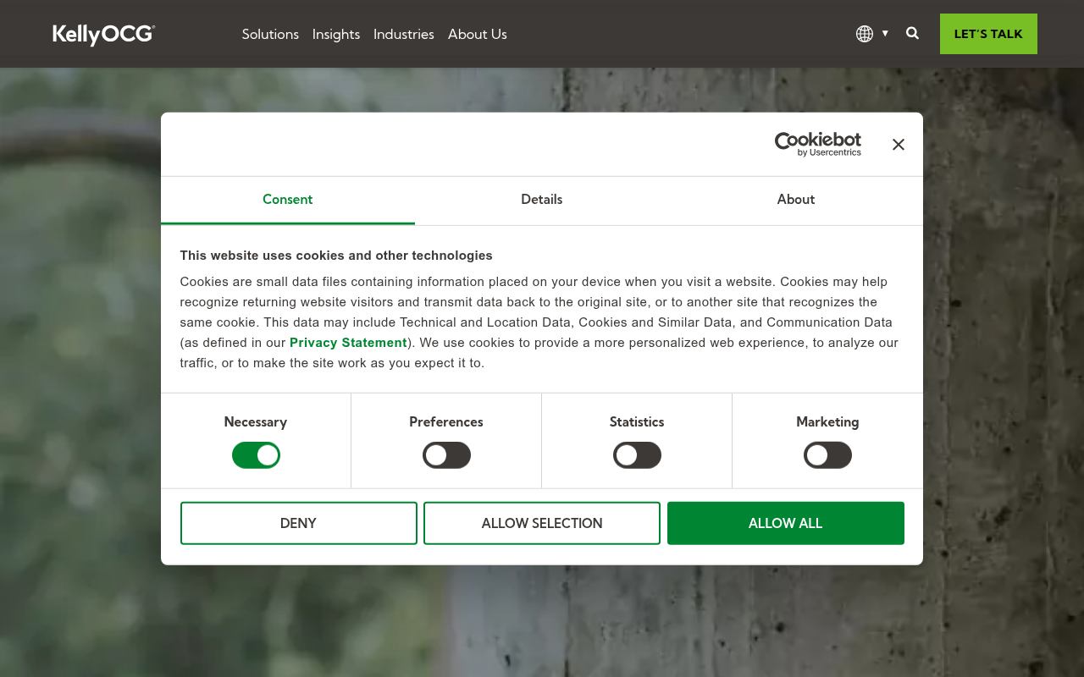Open the Solutions menu
Image resolution: width=1084 pixels, height=677 pixels.
pyautogui.click(x=270, y=34)
